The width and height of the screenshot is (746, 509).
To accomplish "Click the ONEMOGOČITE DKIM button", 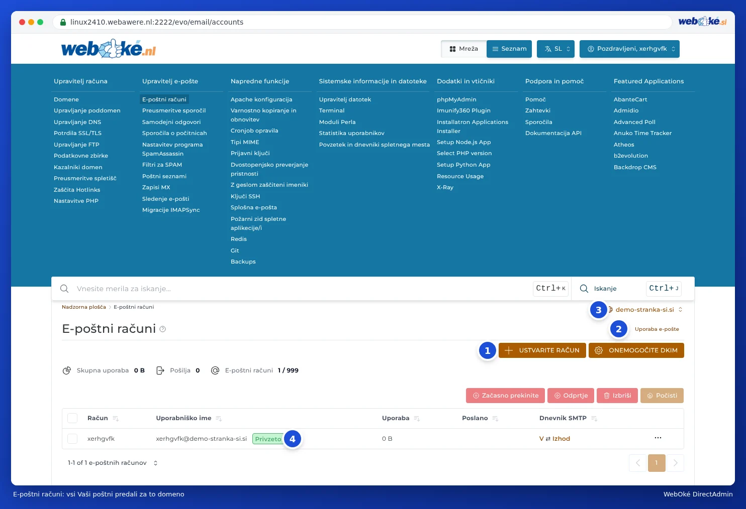I will [636, 350].
